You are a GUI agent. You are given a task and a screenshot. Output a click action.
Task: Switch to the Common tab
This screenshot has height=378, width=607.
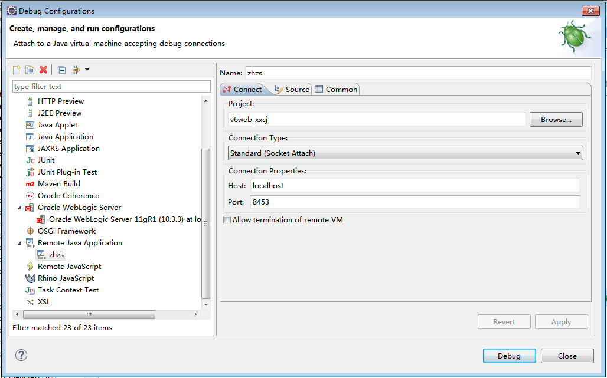336,89
